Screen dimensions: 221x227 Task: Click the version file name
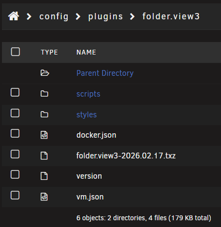coord(89,176)
